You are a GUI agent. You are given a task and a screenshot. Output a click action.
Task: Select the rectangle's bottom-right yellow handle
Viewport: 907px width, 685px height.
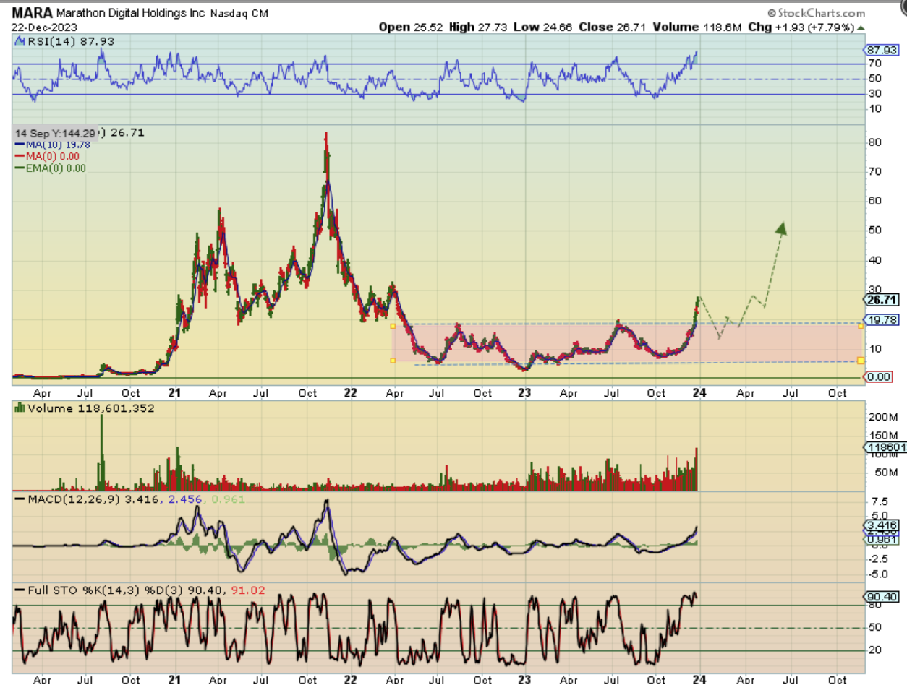point(861,360)
